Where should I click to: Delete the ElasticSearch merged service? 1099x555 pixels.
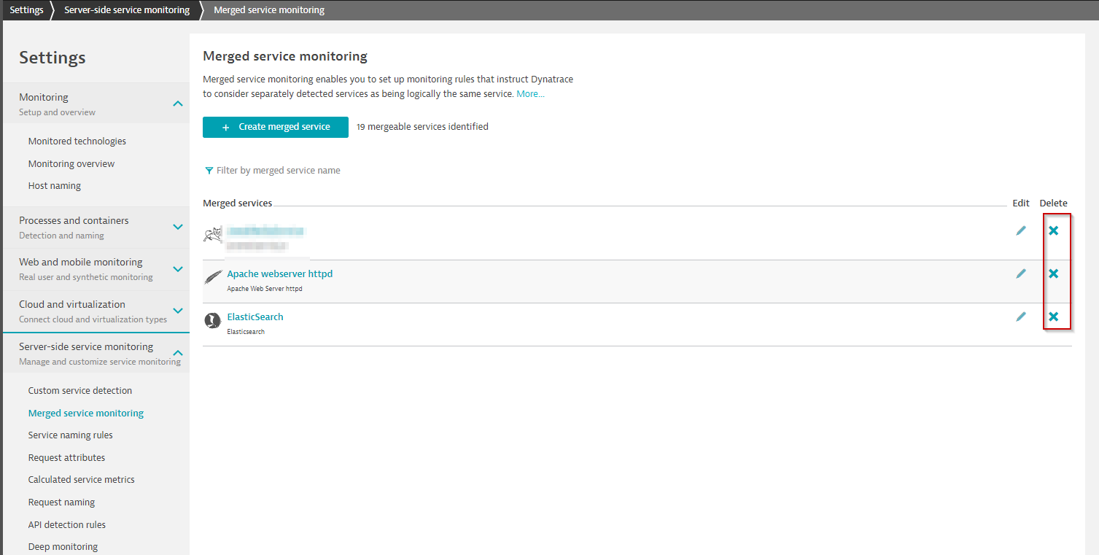click(1053, 317)
